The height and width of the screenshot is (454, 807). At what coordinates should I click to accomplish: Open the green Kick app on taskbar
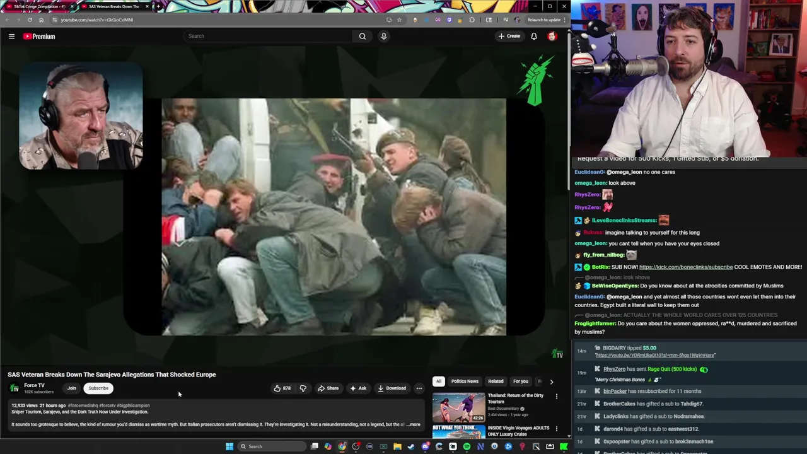[563, 446]
